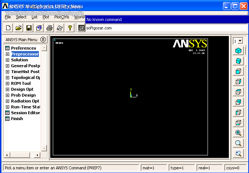Select the isometric view cube icon
This screenshot has width=249, height=173.
[x=238, y=51]
